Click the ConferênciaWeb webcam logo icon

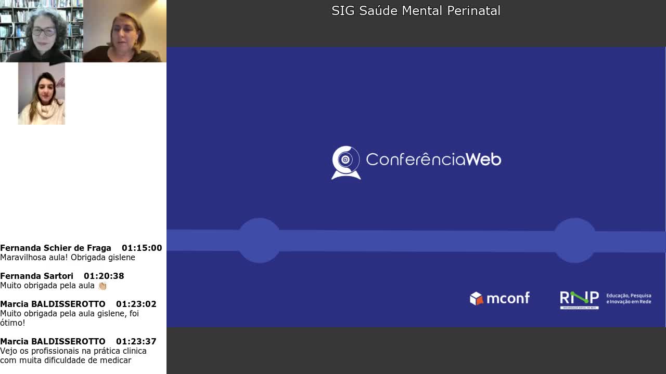pyautogui.click(x=346, y=163)
